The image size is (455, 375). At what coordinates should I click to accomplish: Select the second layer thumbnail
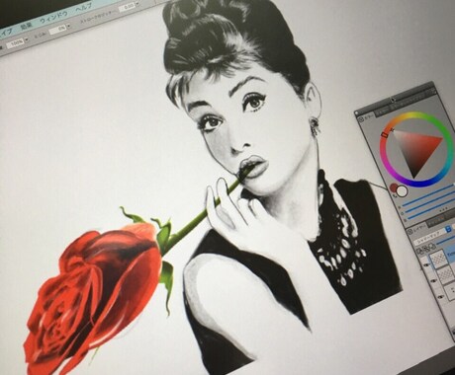(446, 274)
